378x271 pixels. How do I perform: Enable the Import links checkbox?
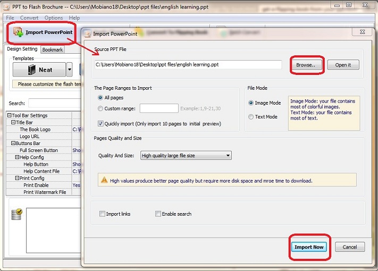pyautogui.click(x=102, y=214)
